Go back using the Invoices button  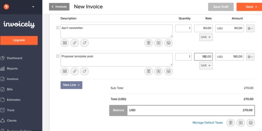[x=59, y=7]
